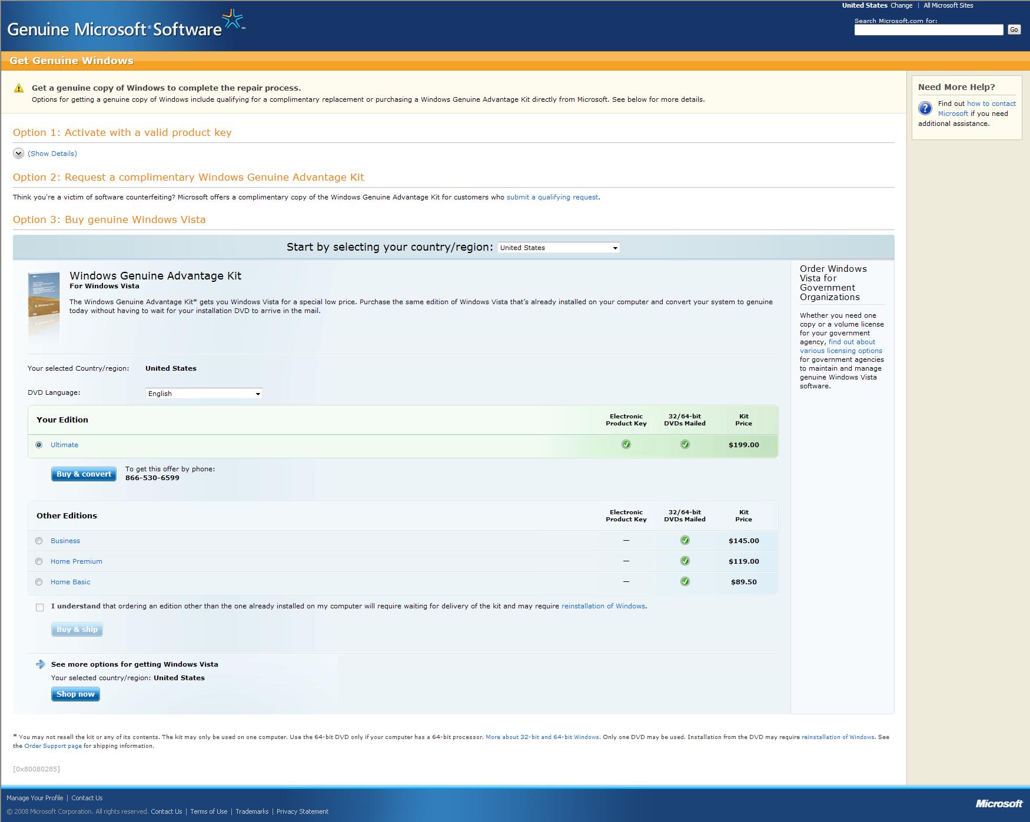1030x822 pixels.
Task: Open the Trademarks footer link
Action: click(x=252, y=811)
